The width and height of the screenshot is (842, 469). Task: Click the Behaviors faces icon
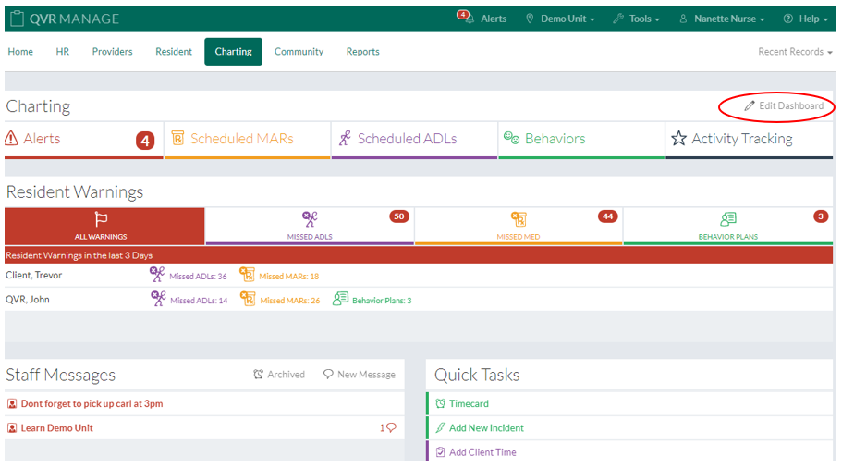[511, 139]
